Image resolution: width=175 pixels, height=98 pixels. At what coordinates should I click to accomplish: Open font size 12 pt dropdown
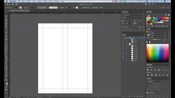[132, 21]
